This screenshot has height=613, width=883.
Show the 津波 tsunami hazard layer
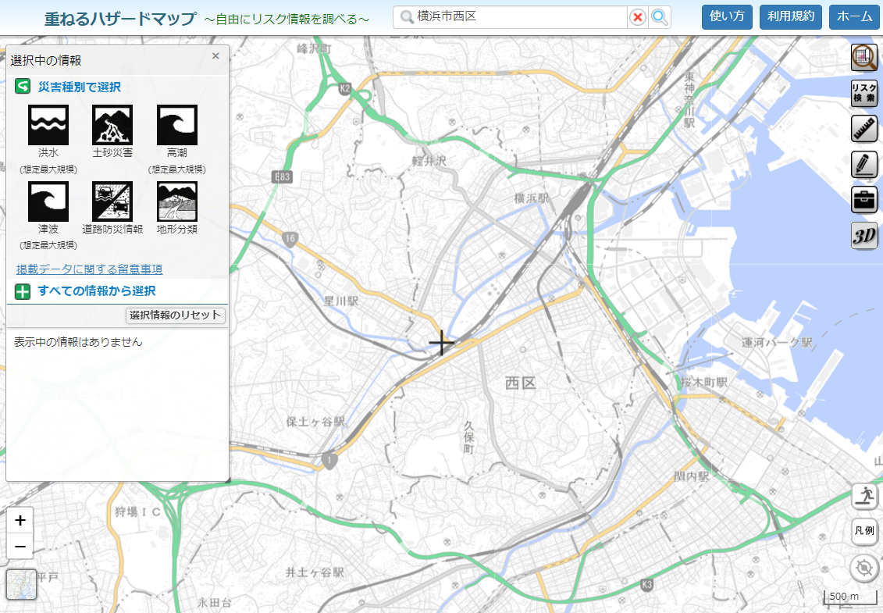(48, 201)
